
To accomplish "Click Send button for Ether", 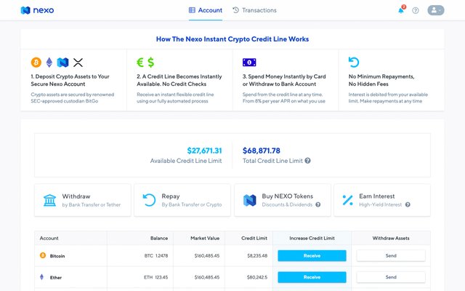I will pos(391,277).
